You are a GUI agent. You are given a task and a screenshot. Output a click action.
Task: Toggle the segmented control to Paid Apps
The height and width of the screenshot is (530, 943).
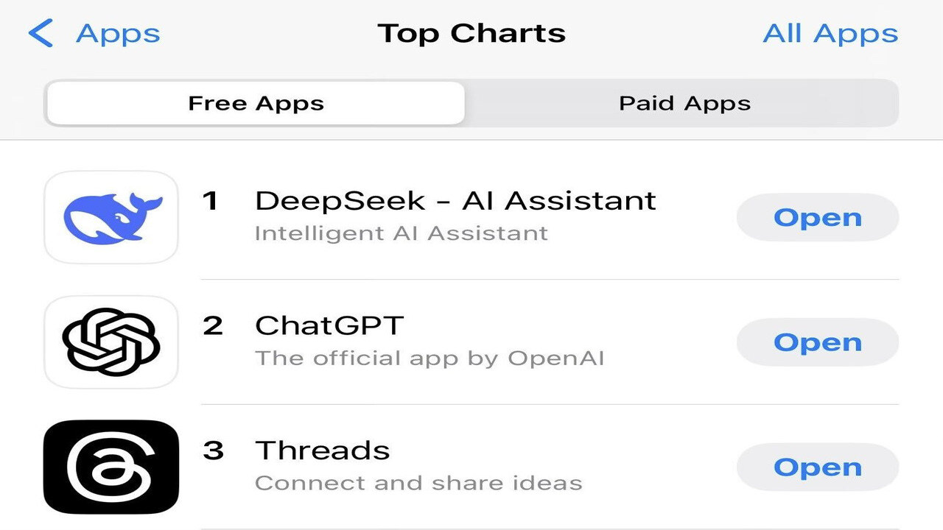[x=684, y=103]
